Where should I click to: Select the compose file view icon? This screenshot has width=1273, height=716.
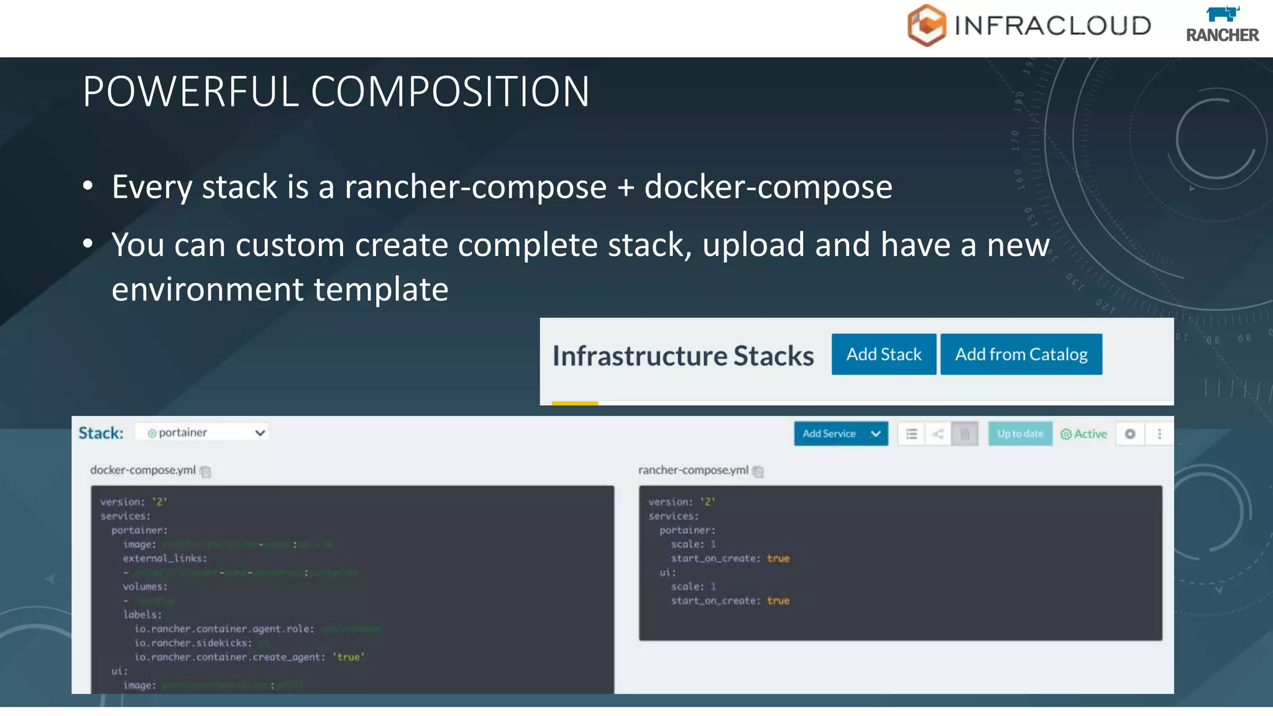pyautogui.click(x=965, y=434)
